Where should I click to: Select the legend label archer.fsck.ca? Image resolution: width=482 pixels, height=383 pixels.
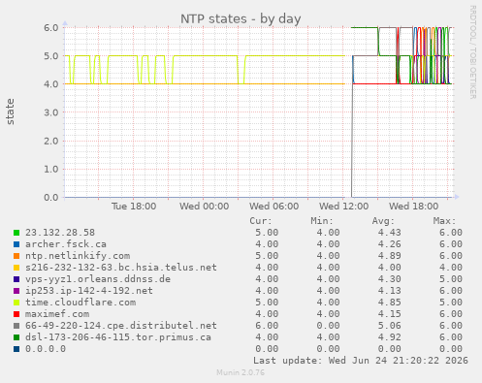click(x=66, y=244)
